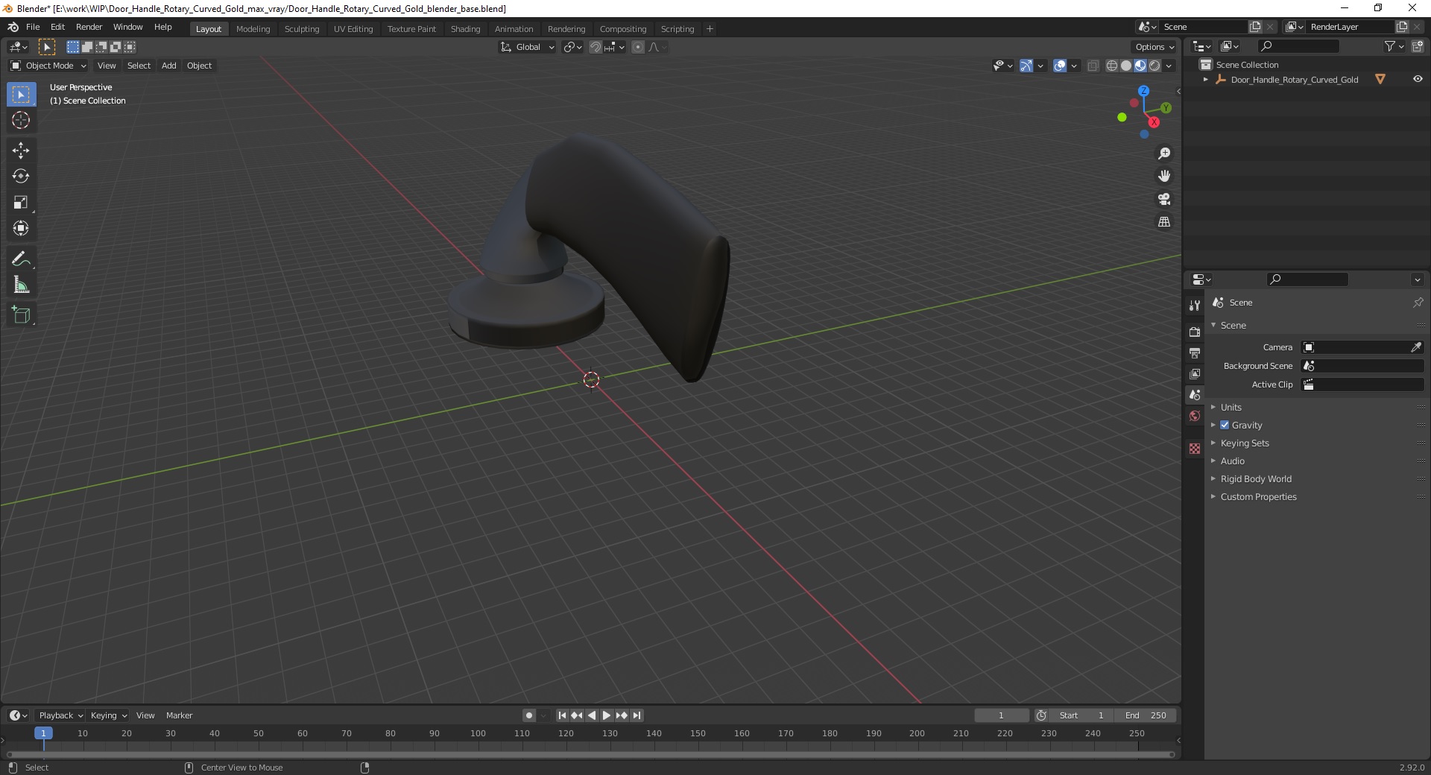Enable the Gravity checkbox
The height and width of the screenshot is (775, 1431).
point(1225,425)
